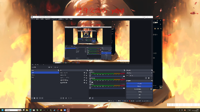Toggle lock on monitor-icon display capture row
The width and height of the screenshot is (200, 112).
(86, 83)
